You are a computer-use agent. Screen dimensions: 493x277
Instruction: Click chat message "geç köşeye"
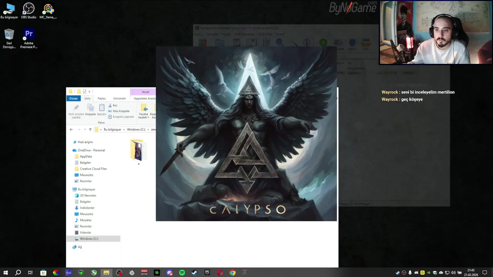click(x=412, y=99)
